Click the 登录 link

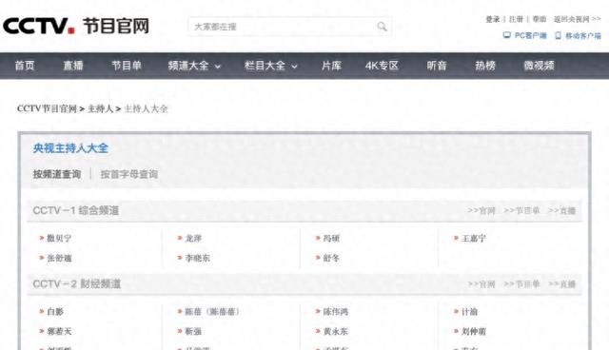tap(493, 19)
